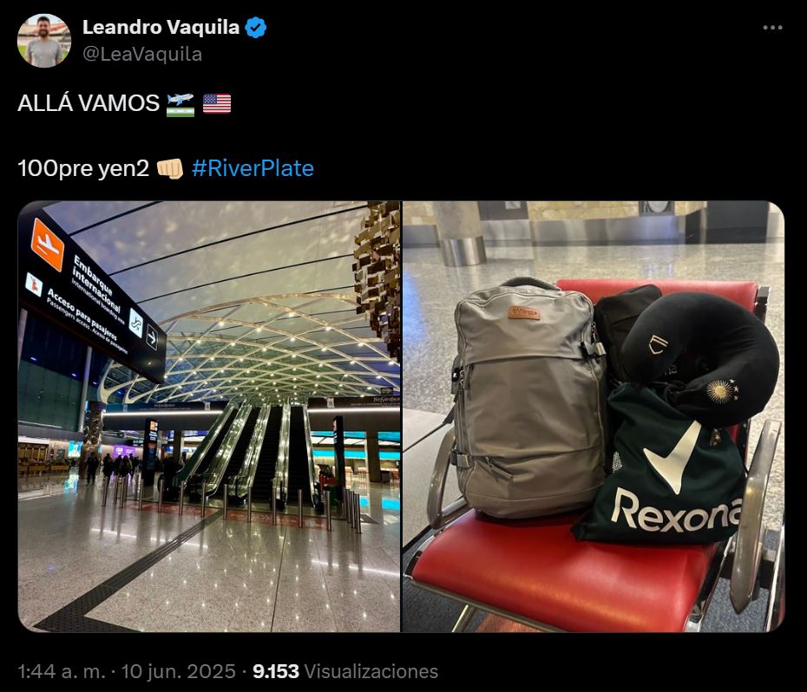807x692 pixels.
Task: Open the #RiverPlate hashtag
Action: [253, 168]
